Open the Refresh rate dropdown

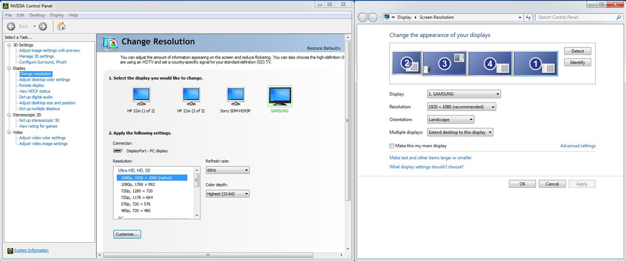point(228,170)
